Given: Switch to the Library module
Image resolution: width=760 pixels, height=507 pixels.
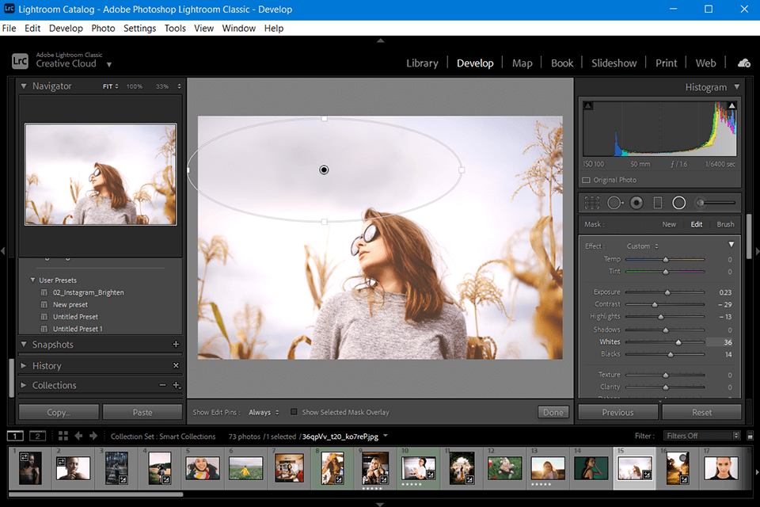Looking at the screenshot, I should (422, 63).
